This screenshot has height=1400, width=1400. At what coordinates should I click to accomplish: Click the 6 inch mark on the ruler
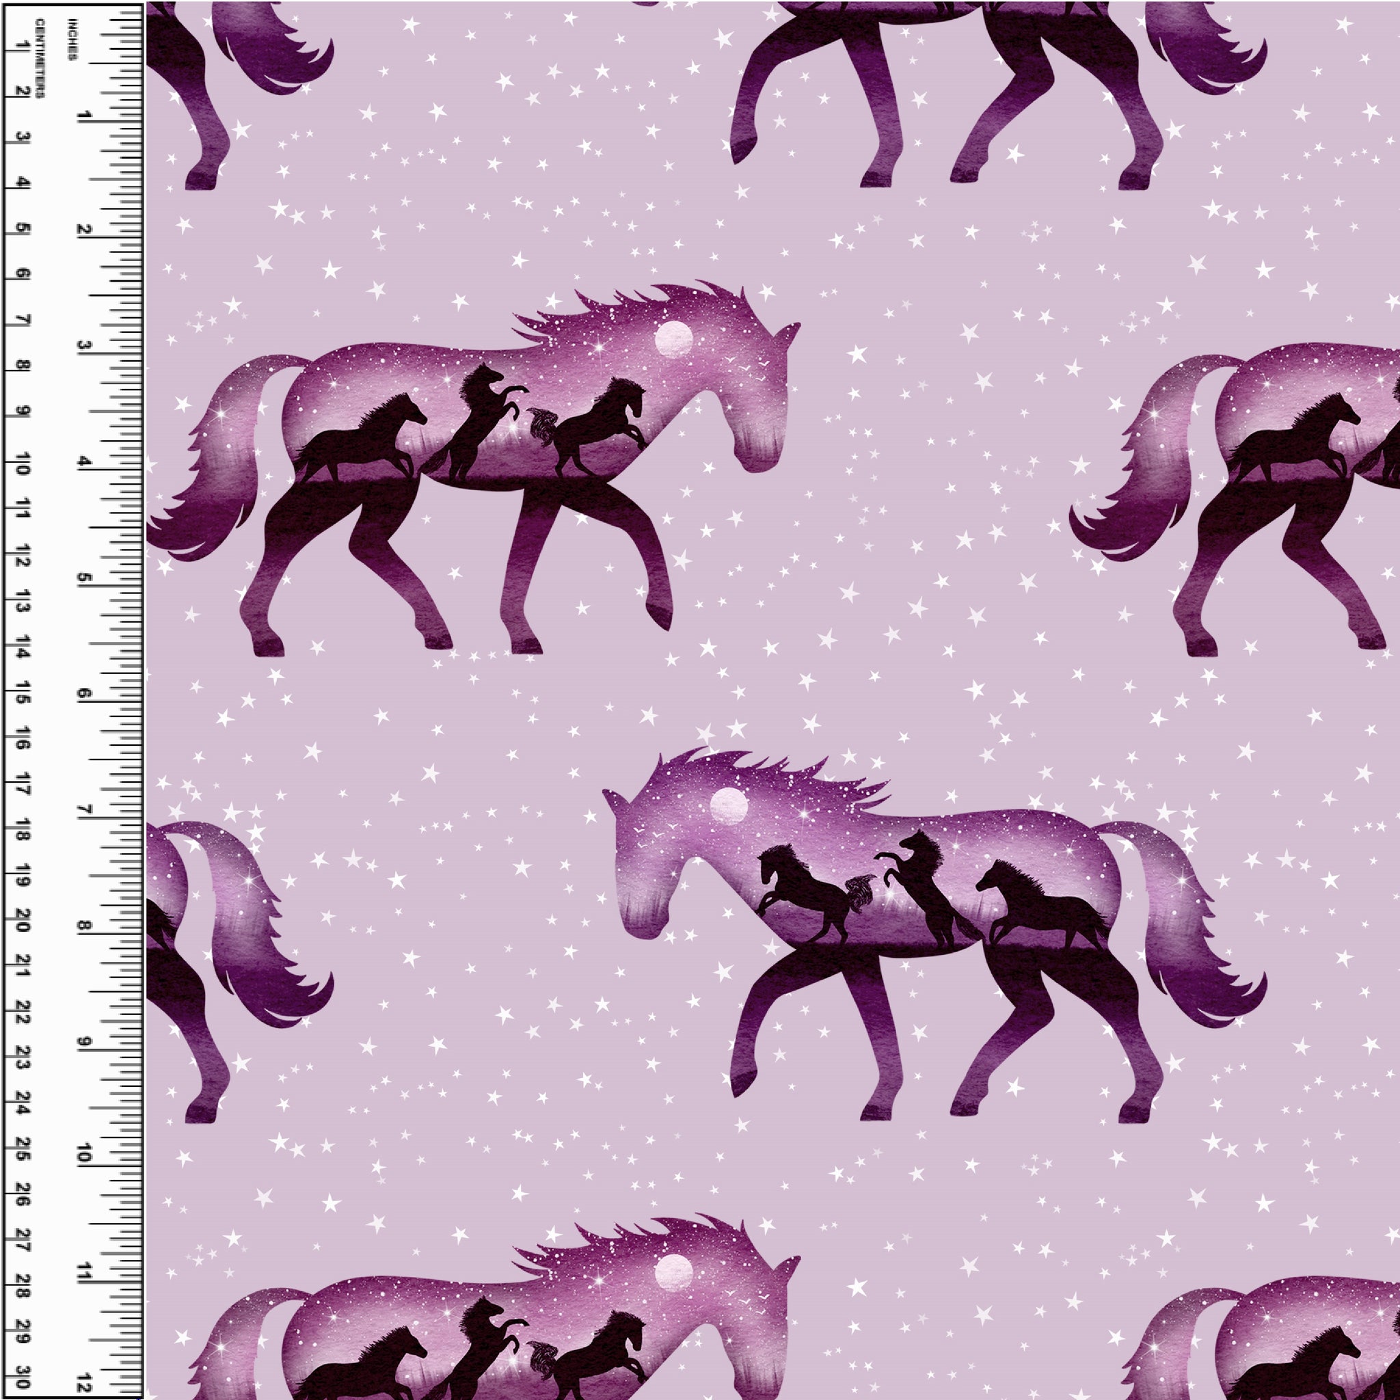[x=83, y=695]
